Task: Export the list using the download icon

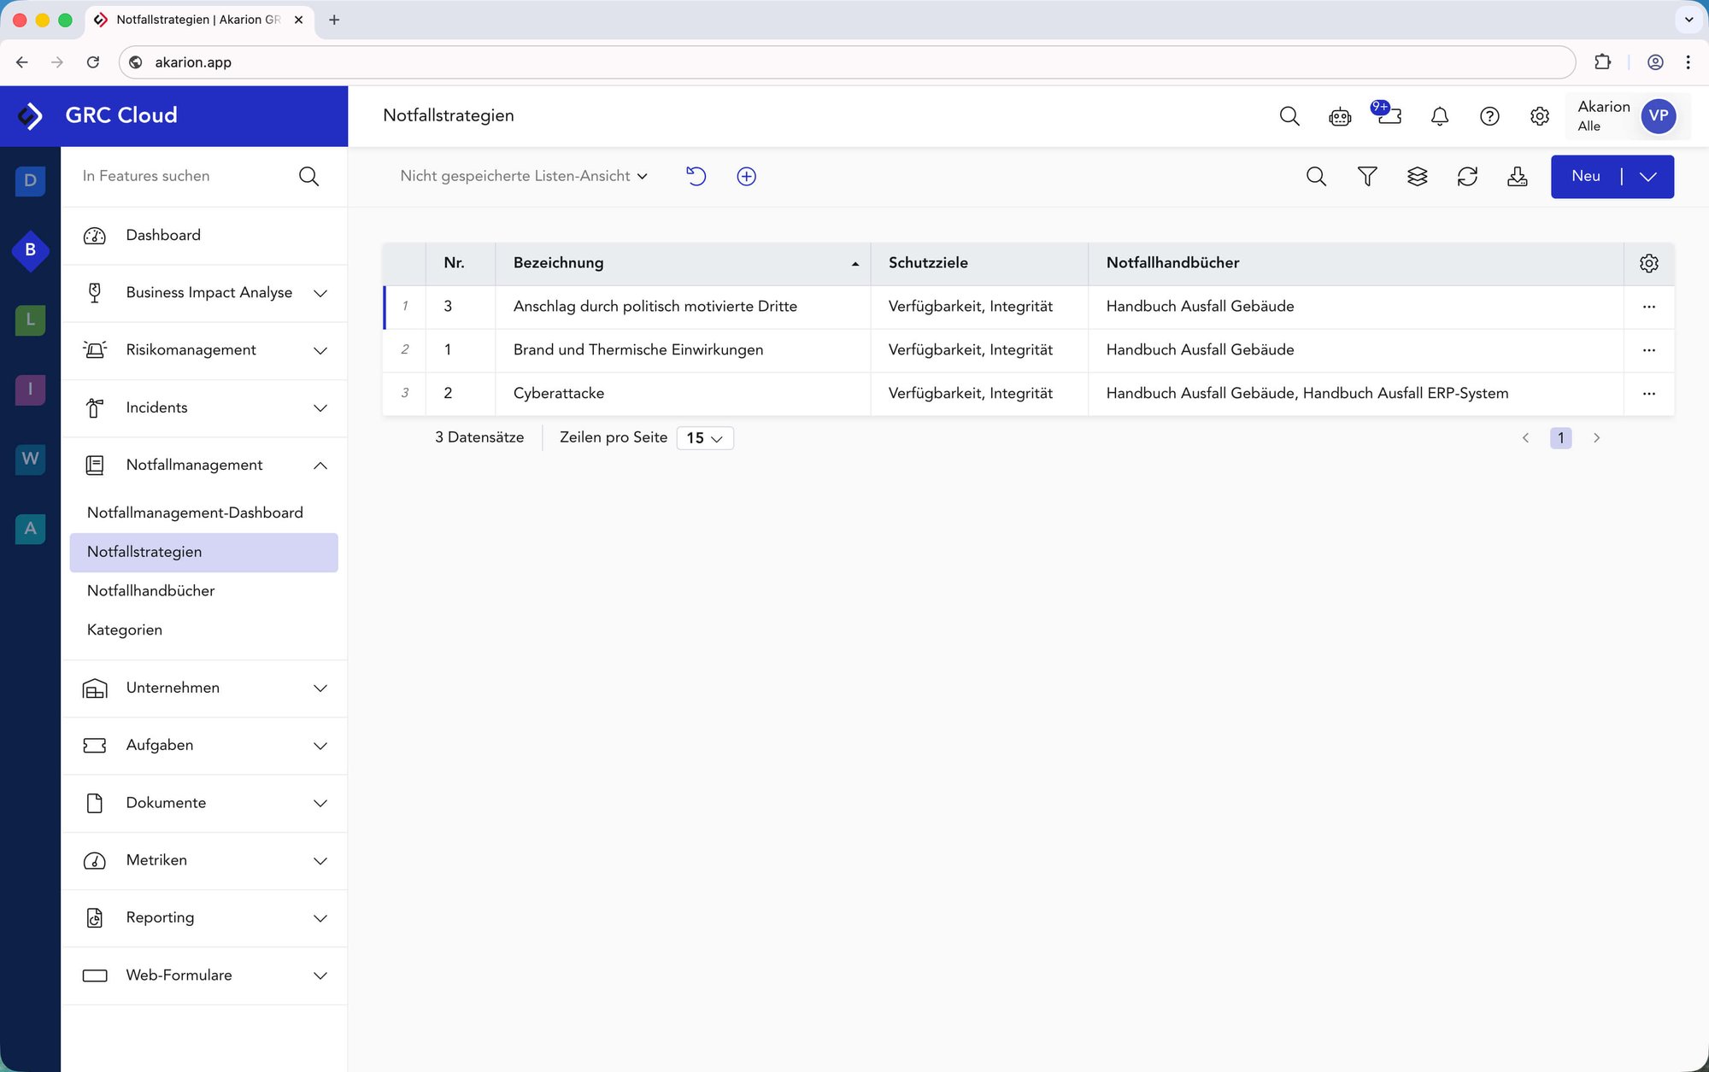Action: [x=1518, y=176]
